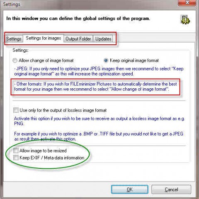Click the bold global settings header text
Screen dimensions: 199x199
point(78,18)
